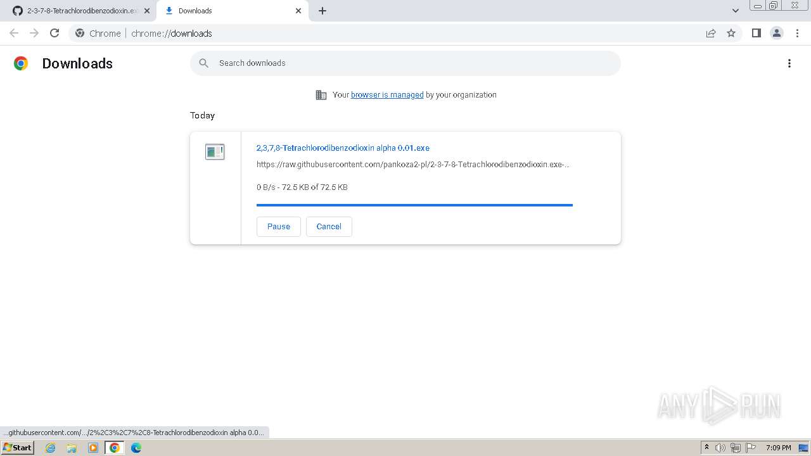
Task: Open Windows Media Player taskbar icon
Action: tap(93, 448)
